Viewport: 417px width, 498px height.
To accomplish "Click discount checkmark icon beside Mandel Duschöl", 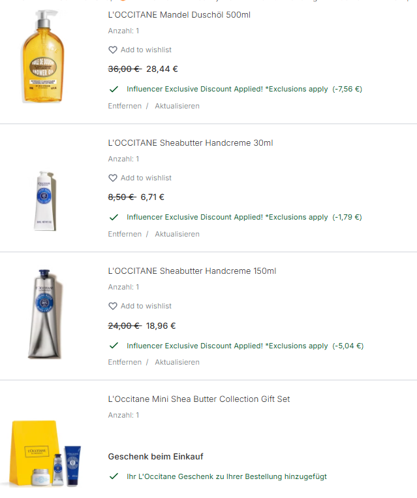I will pyautogui.click(x=114, y=90).
